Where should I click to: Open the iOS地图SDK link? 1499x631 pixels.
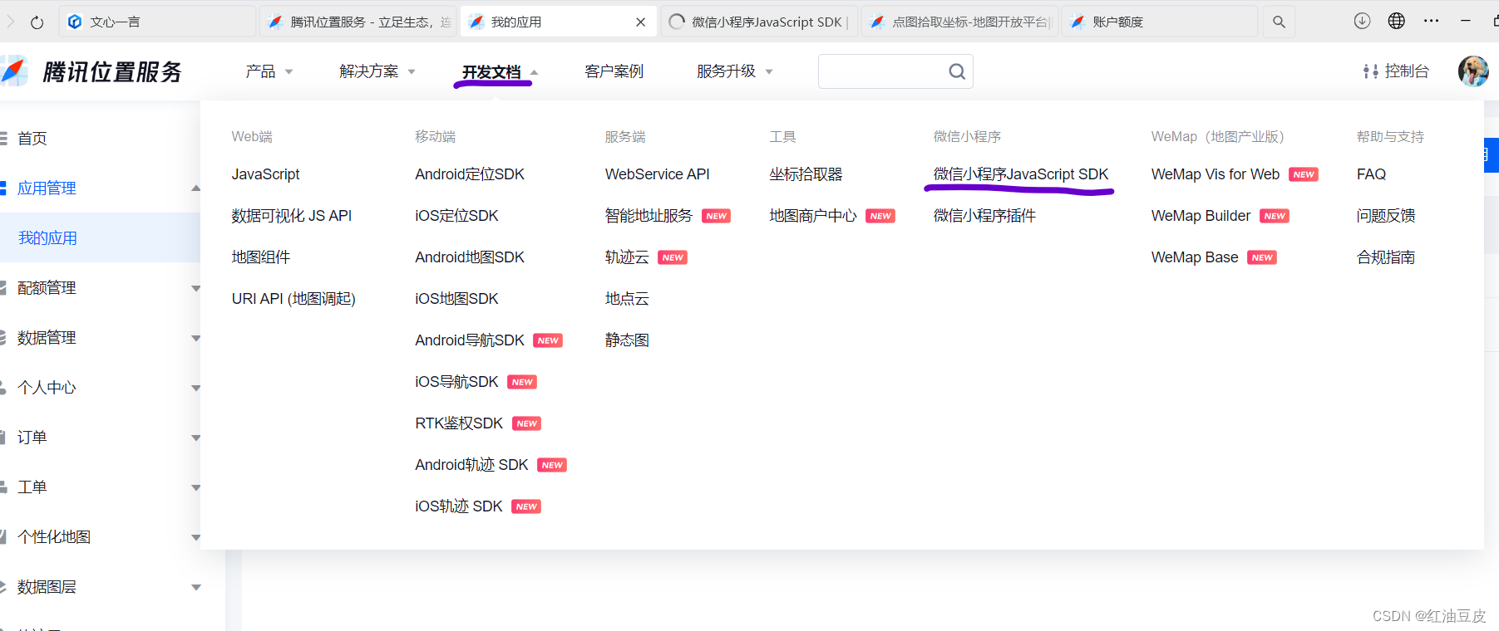(456, 299)
